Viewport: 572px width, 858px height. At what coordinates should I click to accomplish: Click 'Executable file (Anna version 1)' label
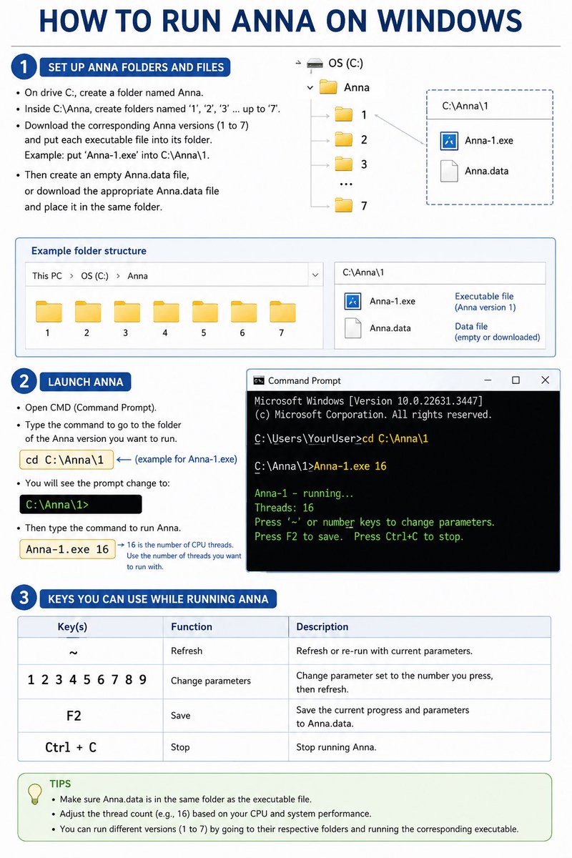(485, 302)
